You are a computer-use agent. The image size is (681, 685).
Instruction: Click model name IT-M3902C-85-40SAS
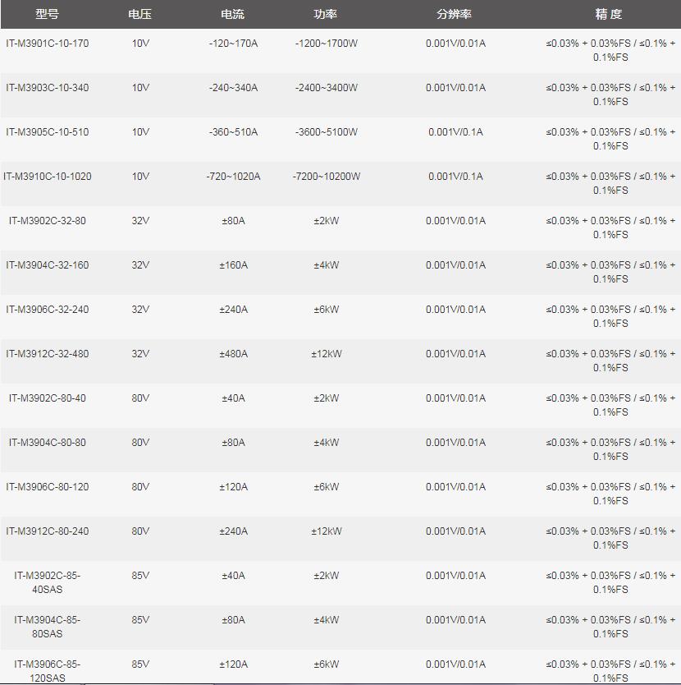pos(47,582)
